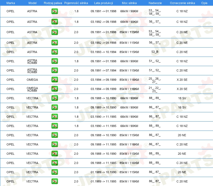
Task: Click the Rodzaj paliwa column header
Action: (x=53, y=3)
